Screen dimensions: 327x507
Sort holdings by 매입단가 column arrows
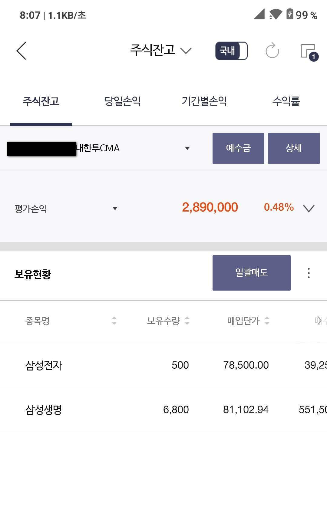(267, 321)
